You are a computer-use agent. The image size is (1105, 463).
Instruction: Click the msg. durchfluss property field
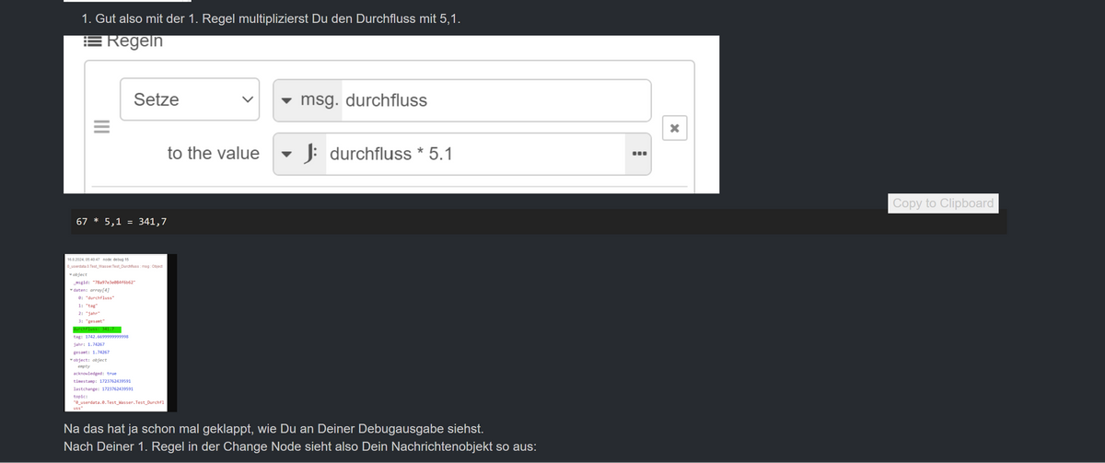point(462,100)
